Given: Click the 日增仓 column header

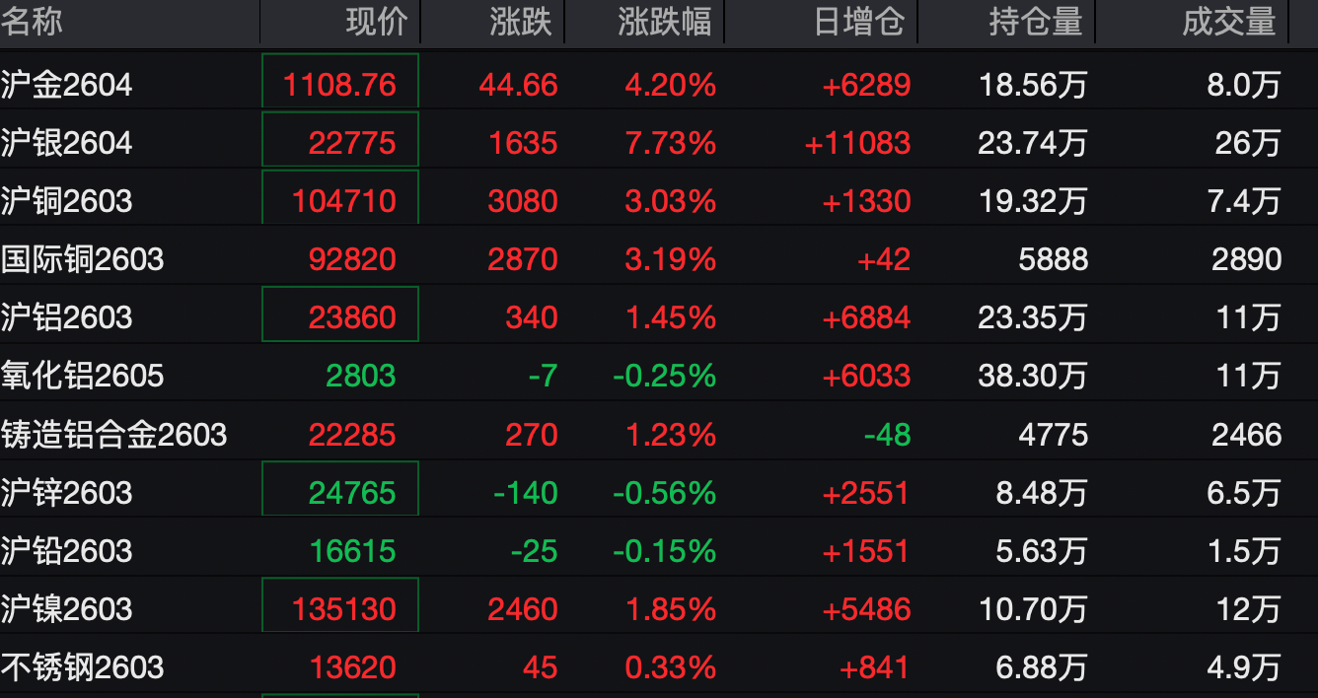Looking at the screenshot, I should click(x=858, y=22).
